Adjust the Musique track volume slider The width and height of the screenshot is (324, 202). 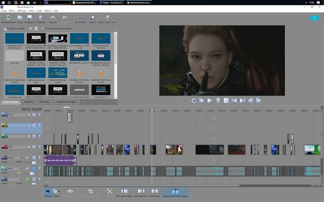34,163
